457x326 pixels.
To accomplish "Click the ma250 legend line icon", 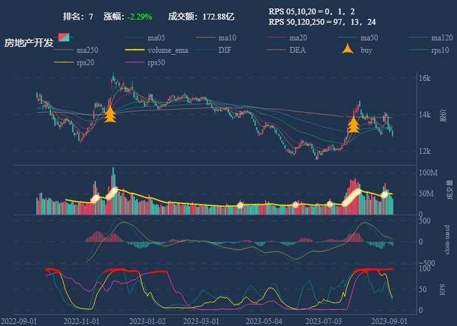I will click(x=64, y=50).
